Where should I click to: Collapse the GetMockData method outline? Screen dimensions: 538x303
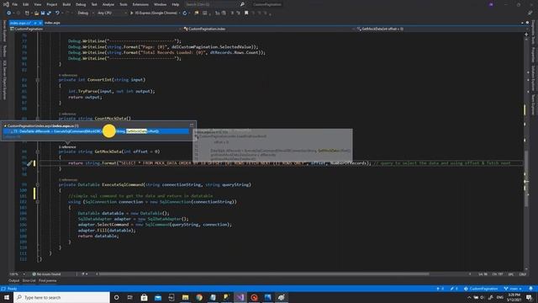[37, 151]
